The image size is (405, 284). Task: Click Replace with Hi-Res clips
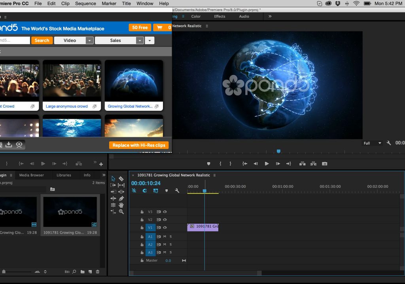coord(139,145)
